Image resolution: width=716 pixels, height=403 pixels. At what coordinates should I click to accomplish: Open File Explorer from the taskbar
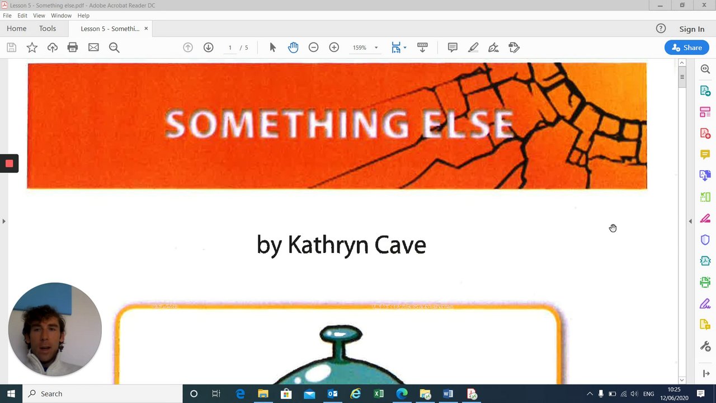(263, 393)
